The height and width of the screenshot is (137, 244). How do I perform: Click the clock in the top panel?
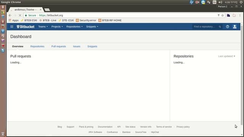coord(231,2)
